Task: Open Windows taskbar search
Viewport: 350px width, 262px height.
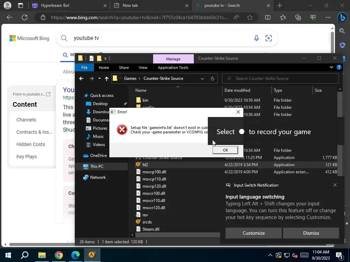Action: (25, 255)
